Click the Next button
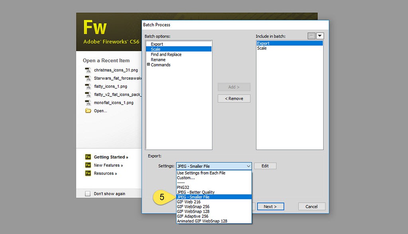Screen dimensions: 408x234 pos(271,207)
